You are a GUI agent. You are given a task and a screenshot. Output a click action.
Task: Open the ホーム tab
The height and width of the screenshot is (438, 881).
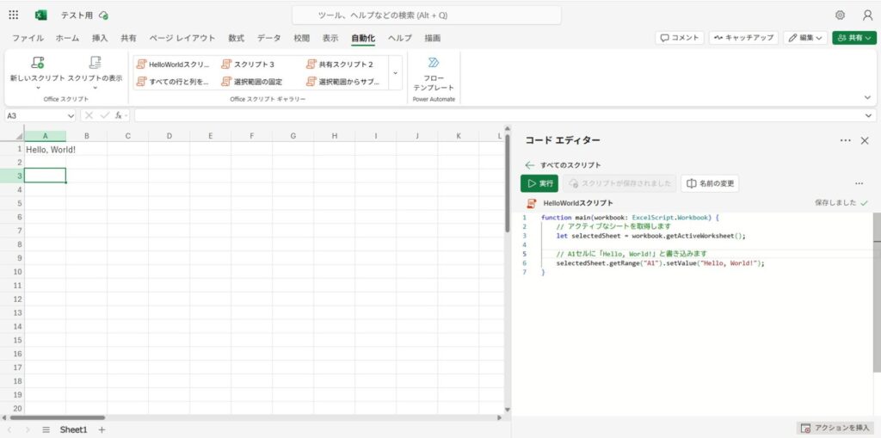pyautogui.click(x=67, y=38)
